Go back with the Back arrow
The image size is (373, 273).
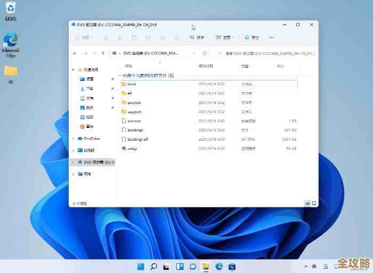tap(75, 53)
